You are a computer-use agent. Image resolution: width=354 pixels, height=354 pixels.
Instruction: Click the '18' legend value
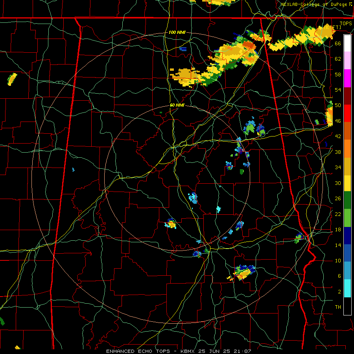(x=338, y=230)
